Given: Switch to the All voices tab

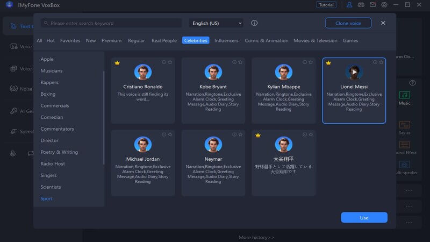Looking at the screenshot, I should [39, 41].
